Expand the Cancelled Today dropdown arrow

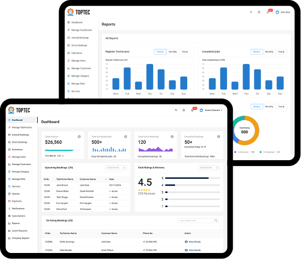(x=205, y=147)
